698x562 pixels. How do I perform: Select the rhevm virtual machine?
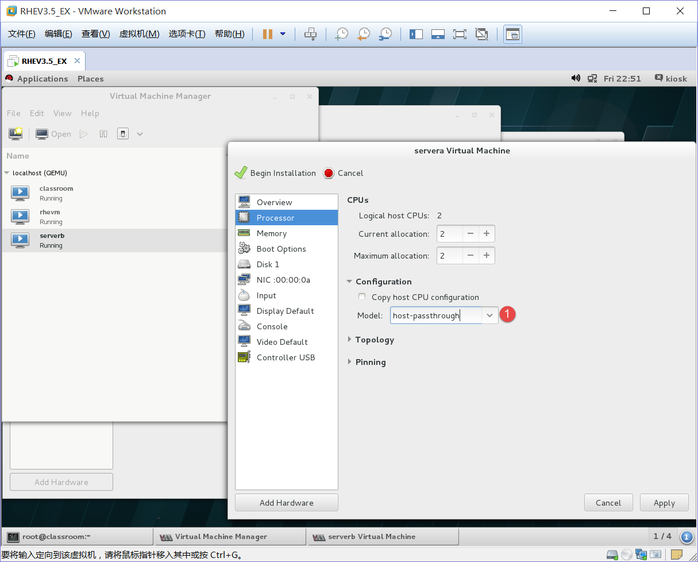(115, 217)
